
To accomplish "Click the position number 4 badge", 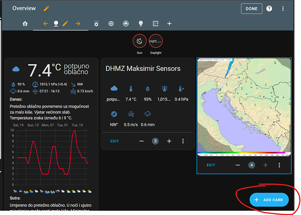I will tap(252, 165).
